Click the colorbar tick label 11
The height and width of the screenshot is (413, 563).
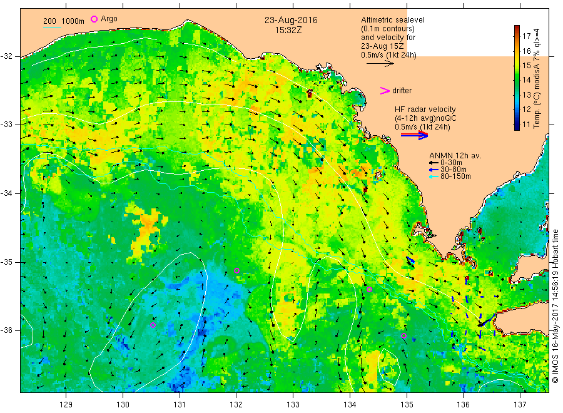[526, 125]
